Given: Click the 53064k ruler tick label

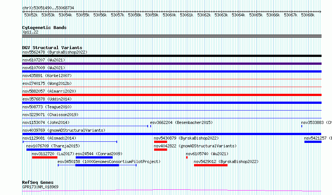Looking at the screenshot, I should point(238,15).
